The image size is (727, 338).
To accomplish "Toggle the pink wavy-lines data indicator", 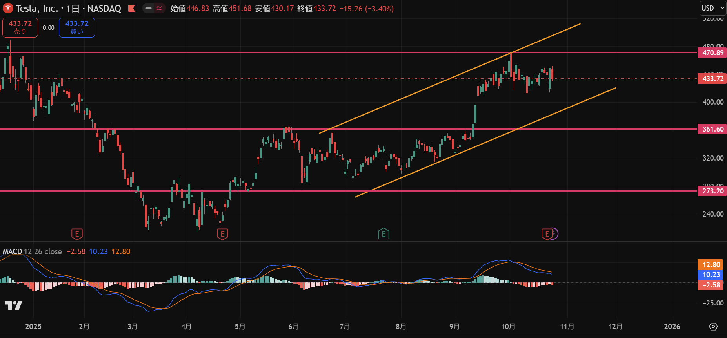I will [x=159, y=8].
